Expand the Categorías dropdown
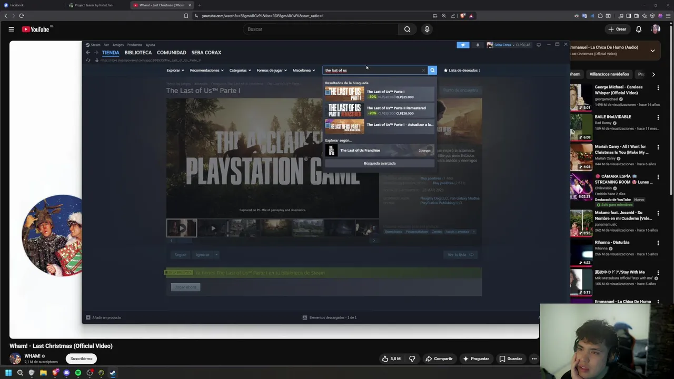Screen dimensions: 674x379 pos(240,70)
